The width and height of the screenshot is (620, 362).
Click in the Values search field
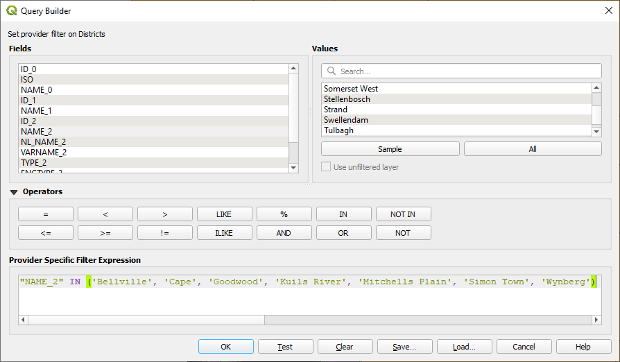coord(465,71)
